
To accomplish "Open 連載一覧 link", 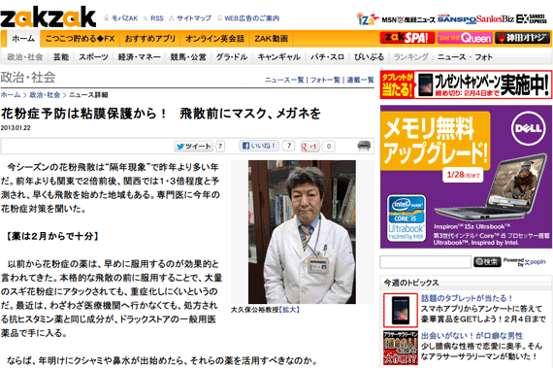I will click(360, 80).
